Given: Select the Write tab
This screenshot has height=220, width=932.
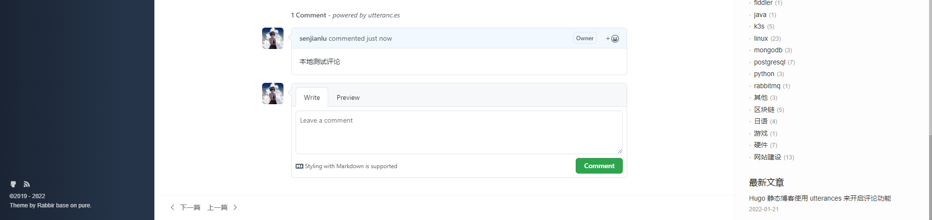Looking at the screenshot, I should [x=312, y=97].
